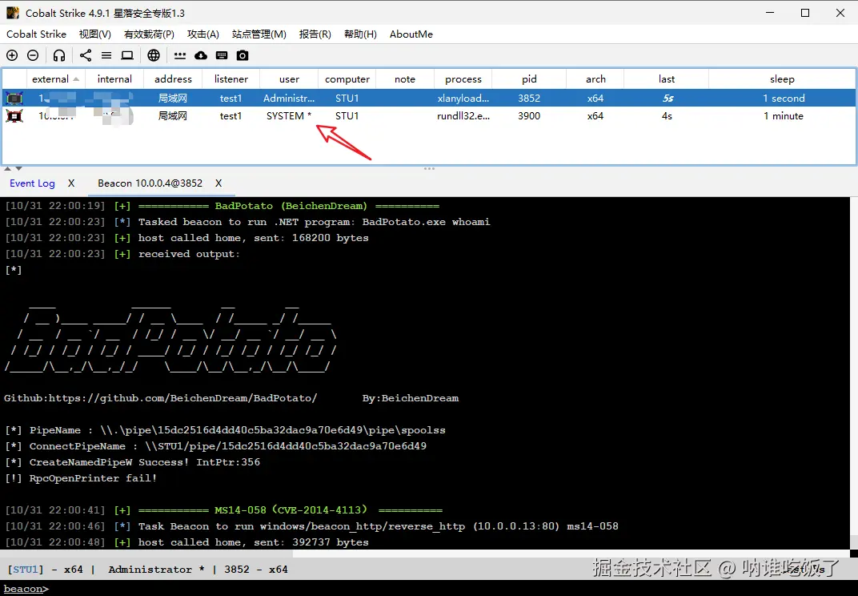
Task: Sort by the process column header
Action: (x=463, y=79)
